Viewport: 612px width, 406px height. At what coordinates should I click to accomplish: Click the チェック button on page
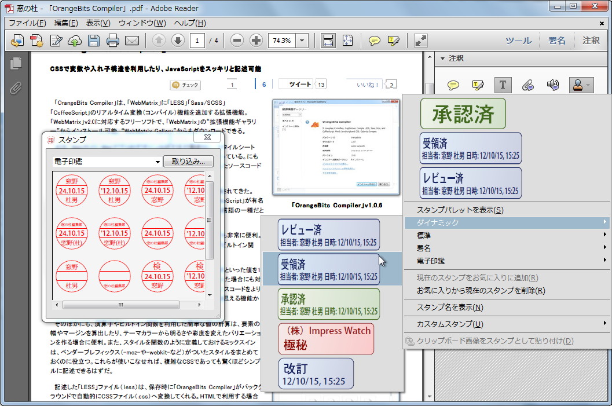185,85
